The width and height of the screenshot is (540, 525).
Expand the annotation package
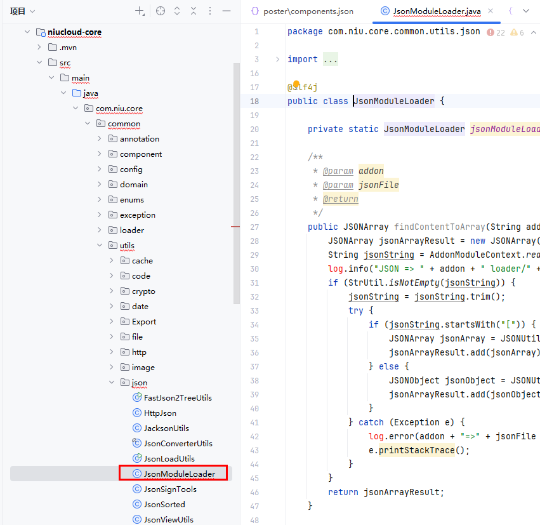(x=100, y=139)
